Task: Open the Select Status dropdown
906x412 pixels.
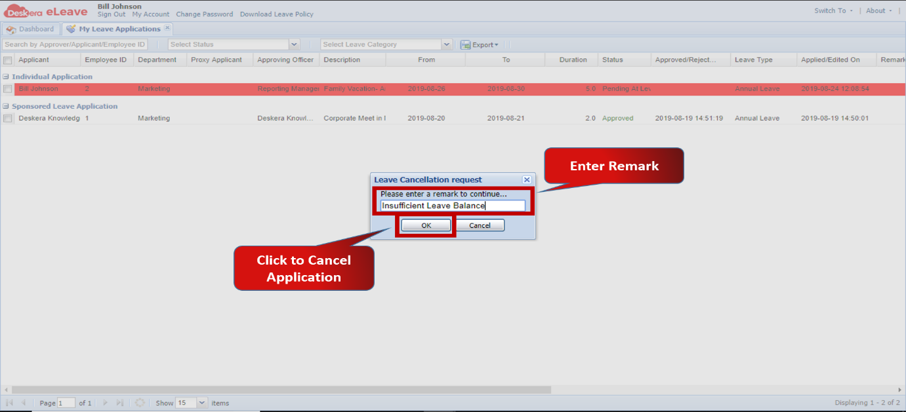Action: click(293, 44)
